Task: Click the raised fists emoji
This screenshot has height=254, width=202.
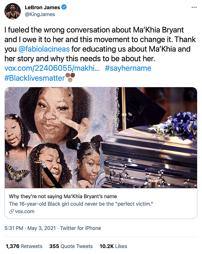Action: pyautogui.click(x=70, y=77)
